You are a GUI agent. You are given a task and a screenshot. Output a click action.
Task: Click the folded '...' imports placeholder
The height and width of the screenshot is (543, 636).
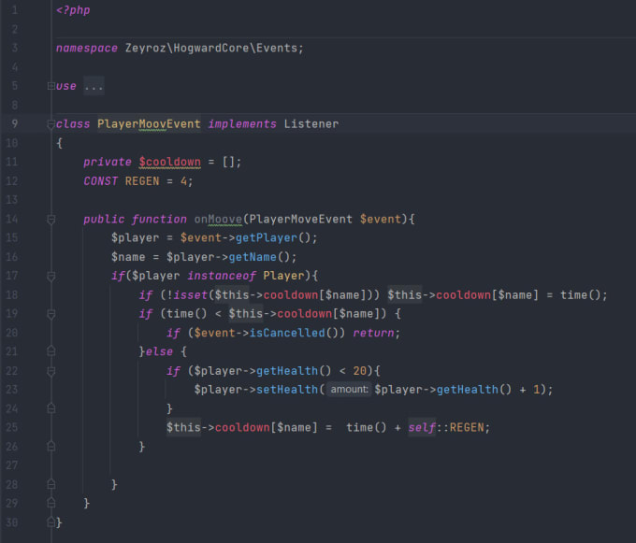point(94,86)
